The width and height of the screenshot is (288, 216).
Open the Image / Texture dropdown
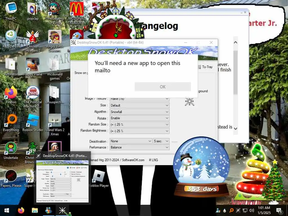(139, 99)
